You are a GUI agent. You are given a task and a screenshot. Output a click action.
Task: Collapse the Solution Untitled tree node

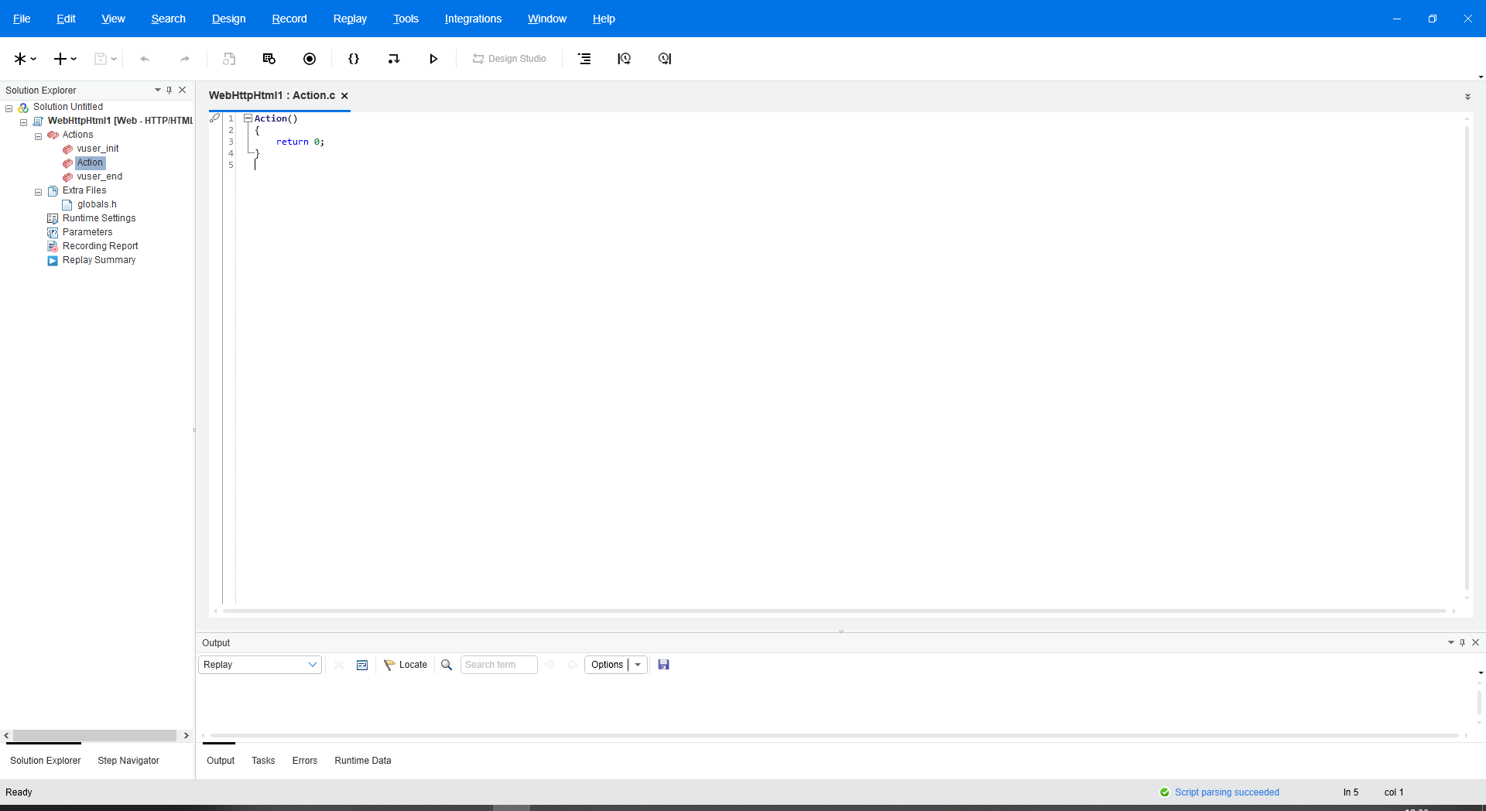[9, 108]
